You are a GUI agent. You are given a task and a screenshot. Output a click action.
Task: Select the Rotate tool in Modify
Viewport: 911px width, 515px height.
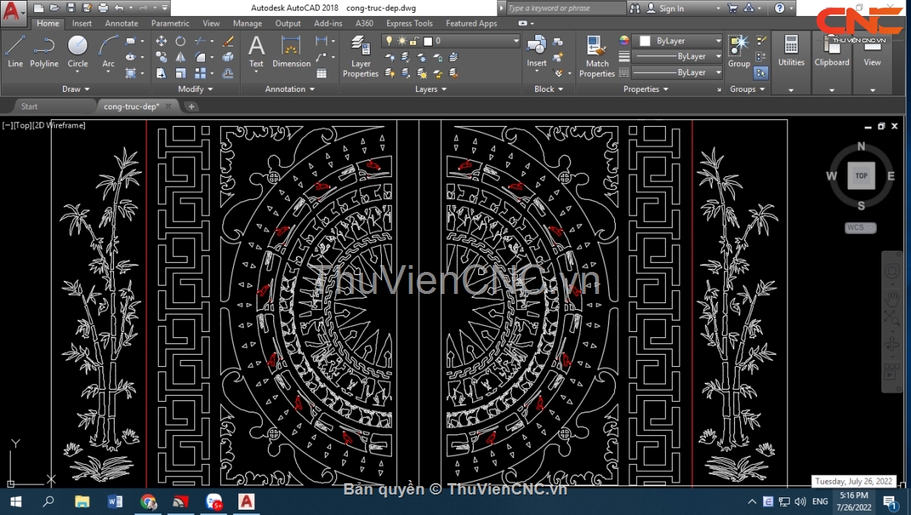pyautogui.click(x=181, y=41)
